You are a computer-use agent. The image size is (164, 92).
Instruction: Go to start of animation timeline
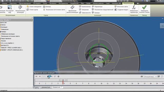(x=36, y=76)
